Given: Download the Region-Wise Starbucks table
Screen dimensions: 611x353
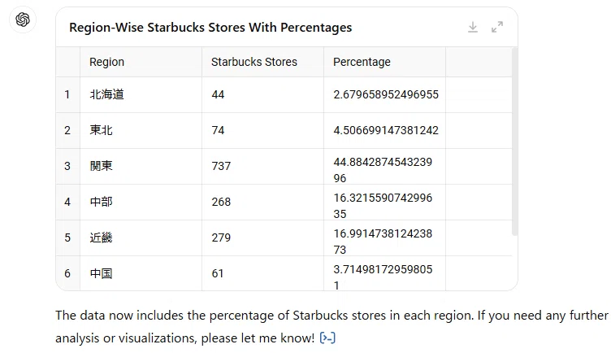Looking at the screenshot, I should [x=473, y=27].
